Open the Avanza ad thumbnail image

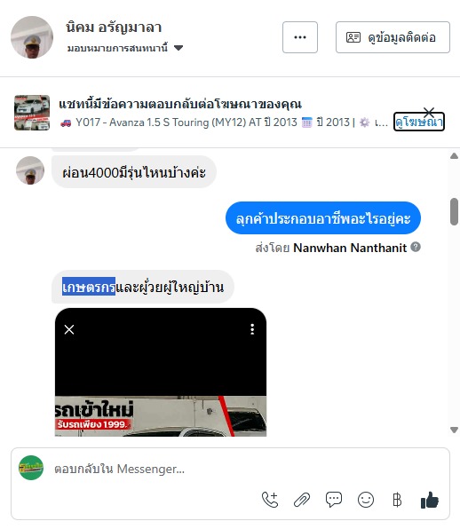tap(32, 113)
